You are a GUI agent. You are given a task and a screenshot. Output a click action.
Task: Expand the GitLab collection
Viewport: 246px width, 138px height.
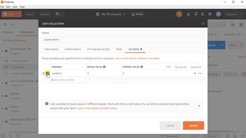click(2, 108)
